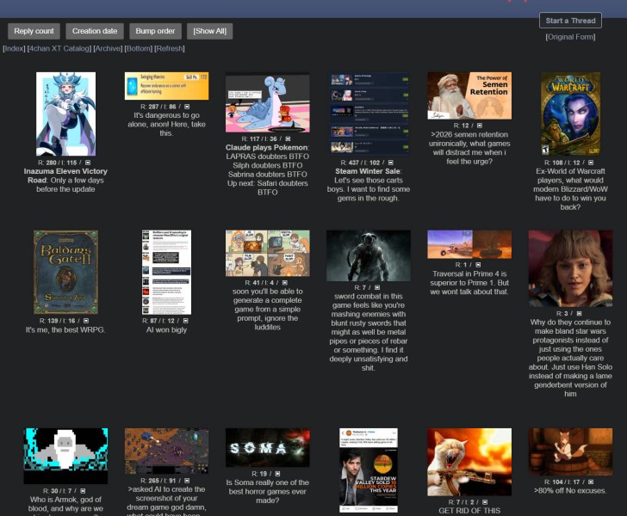The image size is (627, 516).
Task: Open menu icon for '>80% off No excuses' thread
Action: click(591, 482)
